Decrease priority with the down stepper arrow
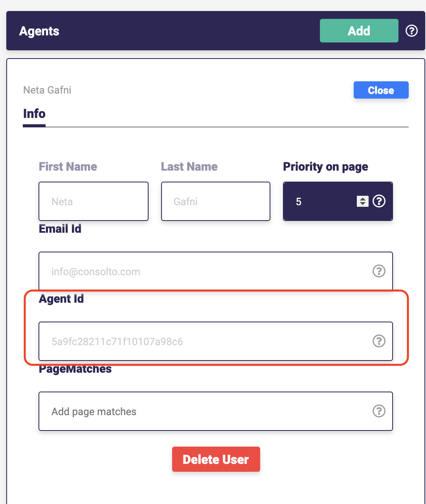 pos(362,204)
